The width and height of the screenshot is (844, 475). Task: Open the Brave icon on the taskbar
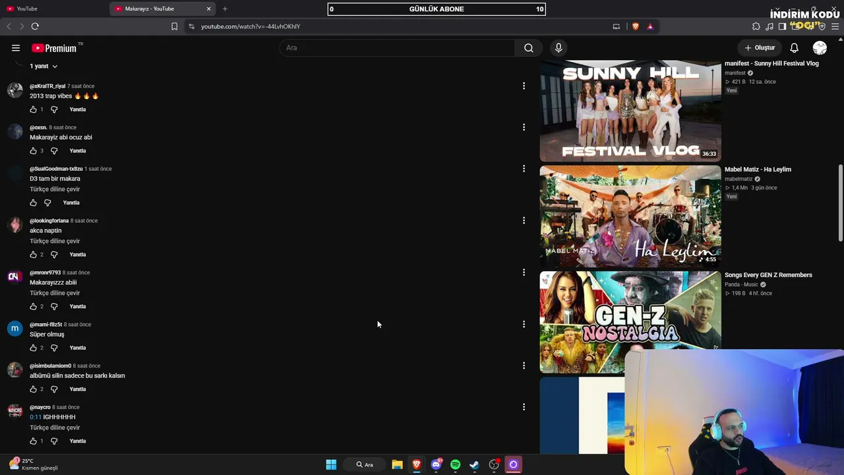click(x=417, y=464)
